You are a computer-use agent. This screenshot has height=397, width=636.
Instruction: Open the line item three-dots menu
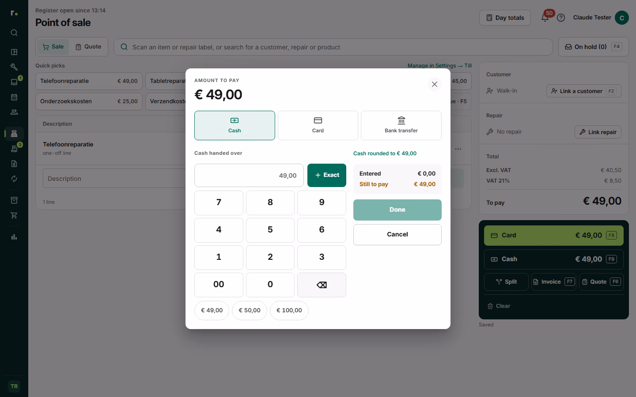(x=458, y=149)
